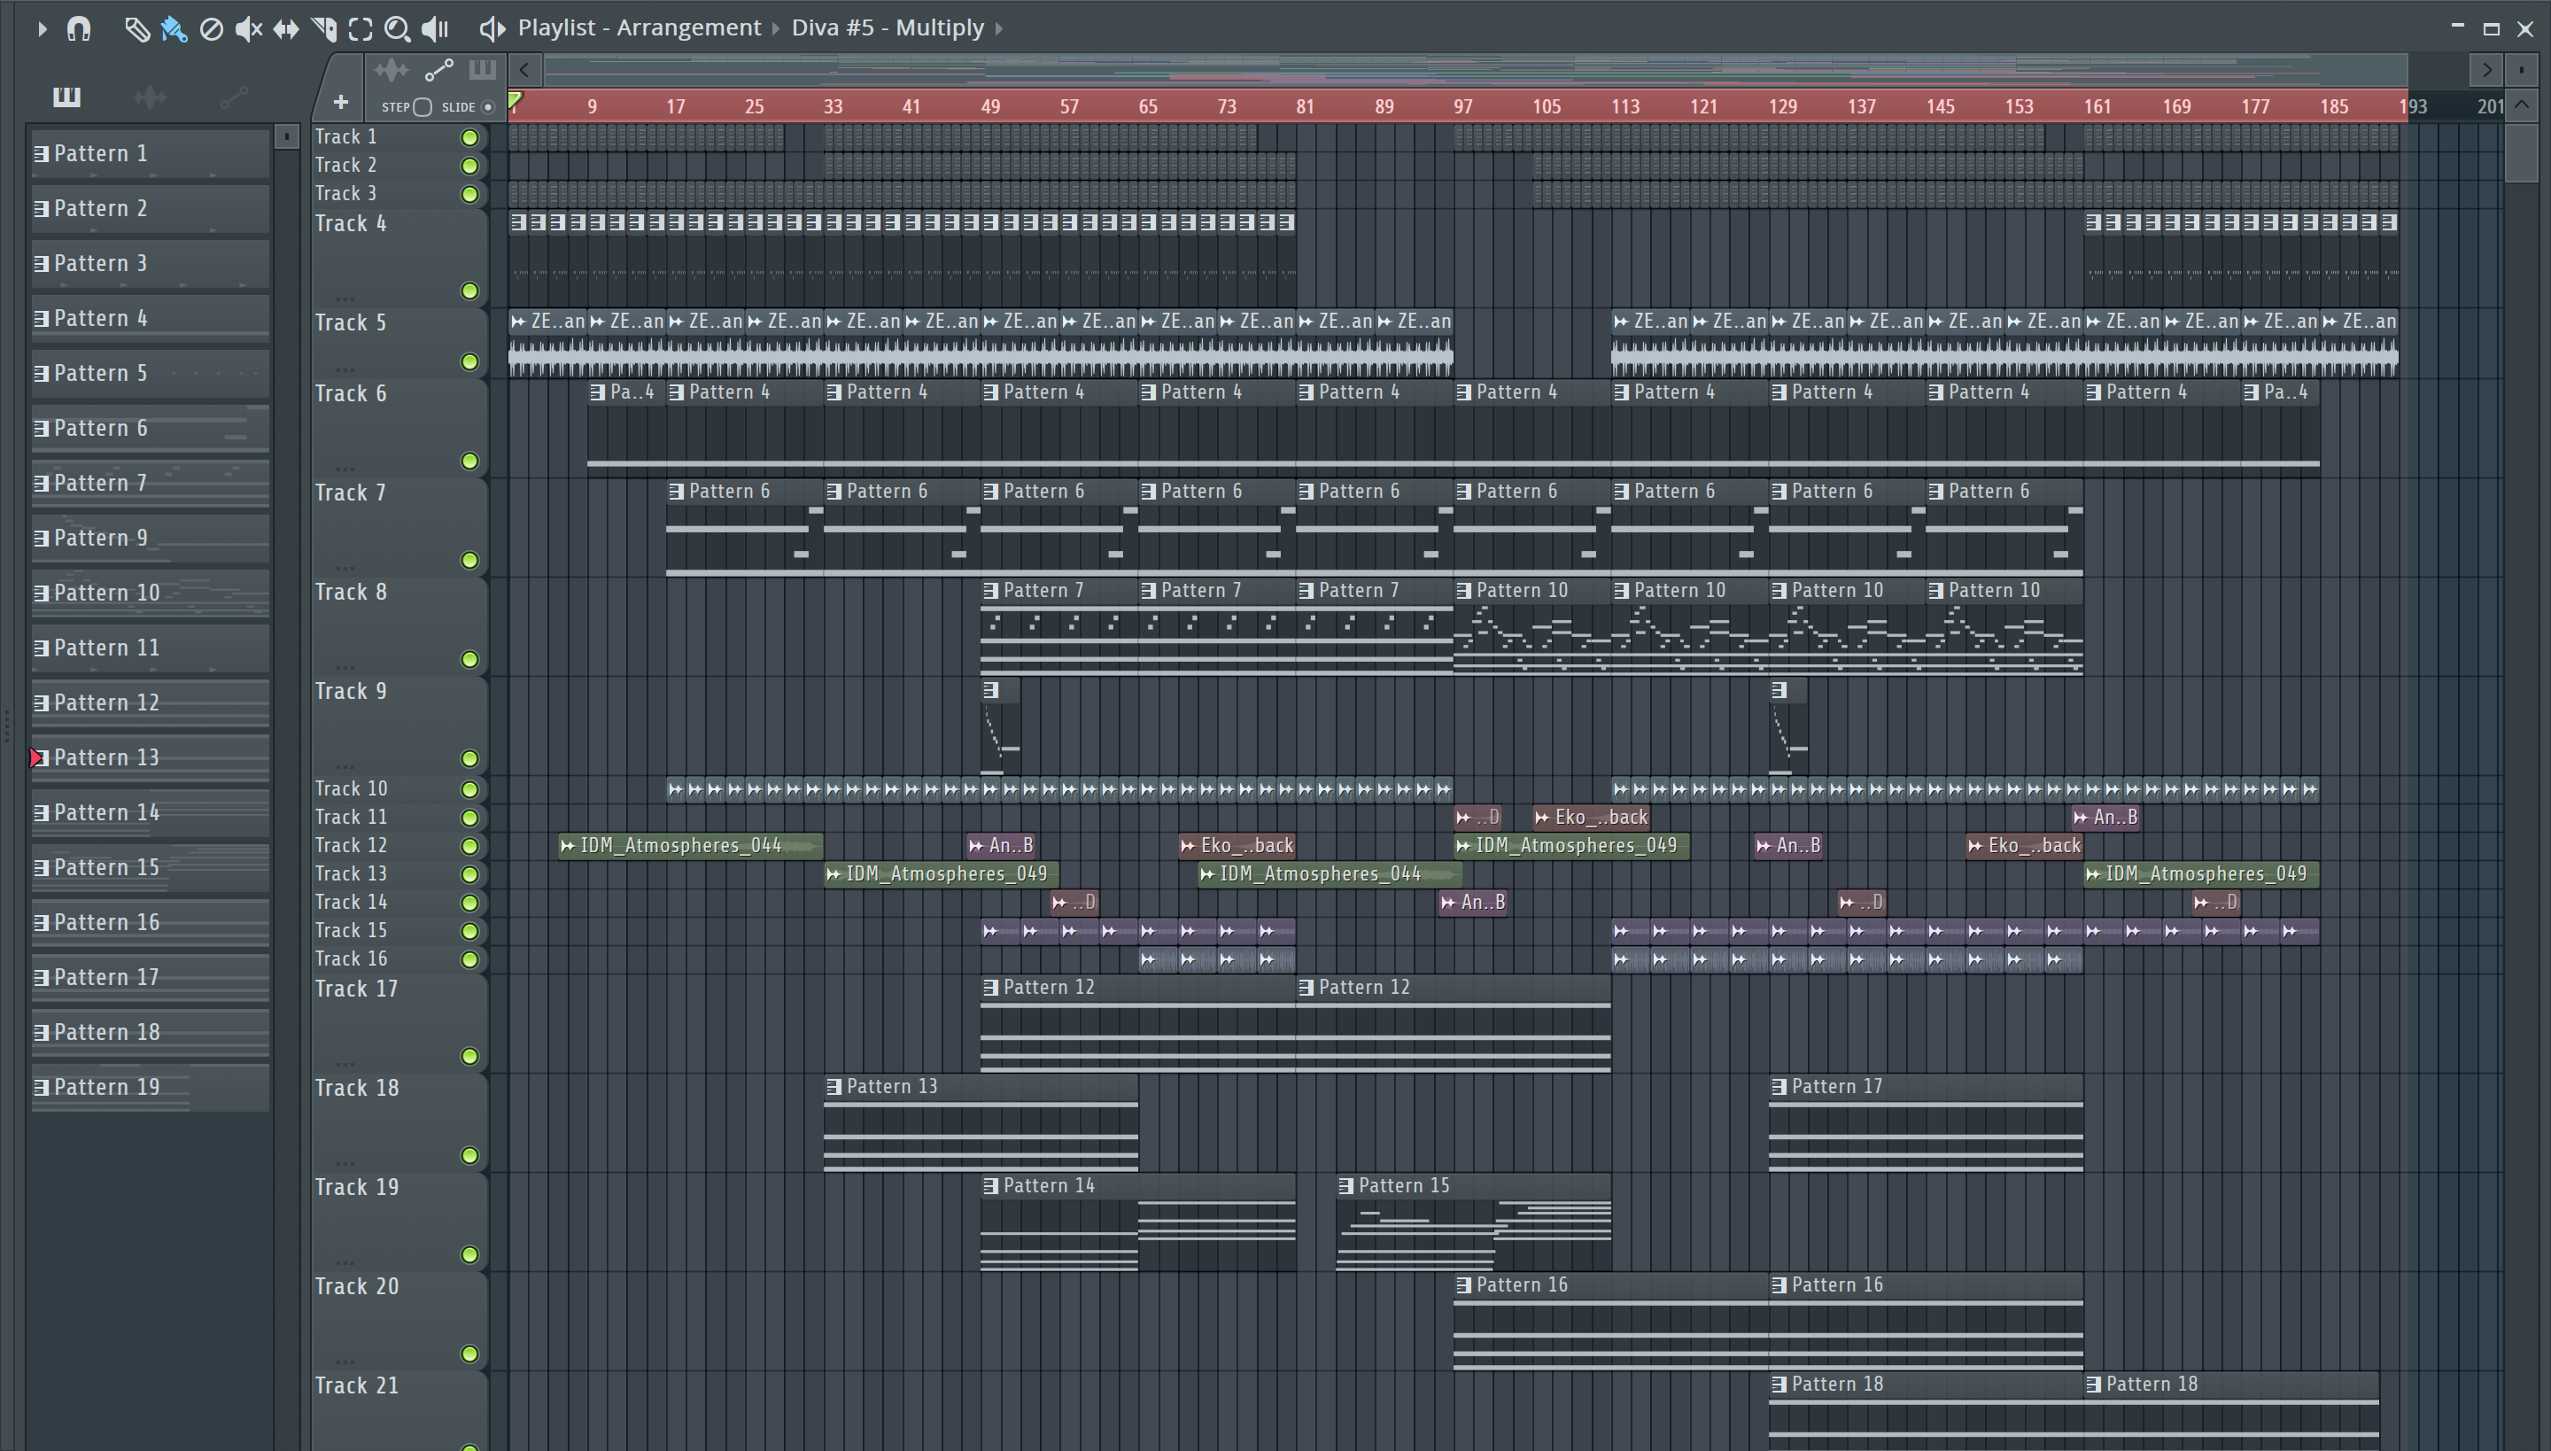Select Pattern 13 in the picker
Image resolution: width=2551 pixels, height=1451 pixels.
click(150, 757)
